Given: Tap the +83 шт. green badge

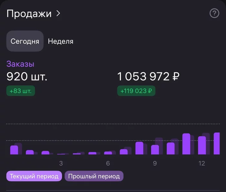Looking at the screenshot, I should (21, 91).
